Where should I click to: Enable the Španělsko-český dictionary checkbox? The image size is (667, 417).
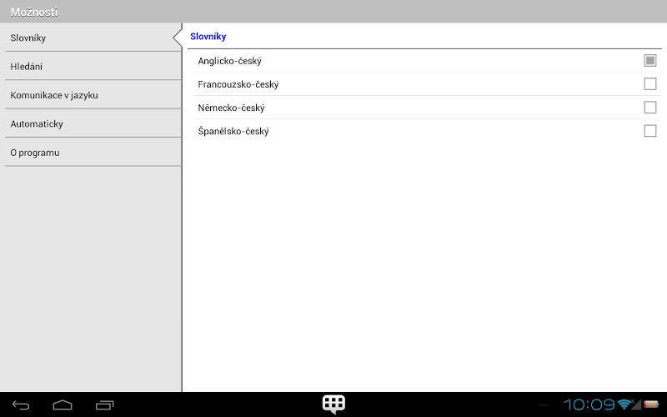point(650,131)
